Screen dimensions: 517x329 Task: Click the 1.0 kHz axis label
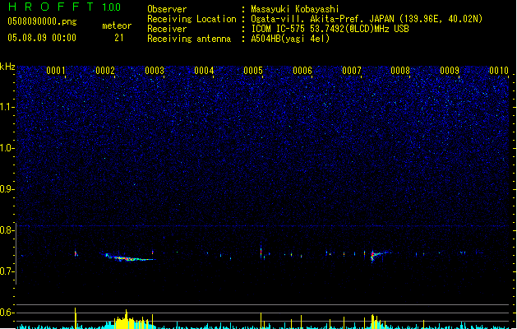pyautogui.click(x=7, y=148)
